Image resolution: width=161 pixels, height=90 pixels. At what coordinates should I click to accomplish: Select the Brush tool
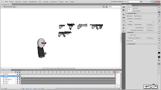tap(159, 31)
